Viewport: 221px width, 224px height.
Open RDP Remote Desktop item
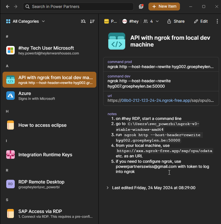click(x=49, y=184)
